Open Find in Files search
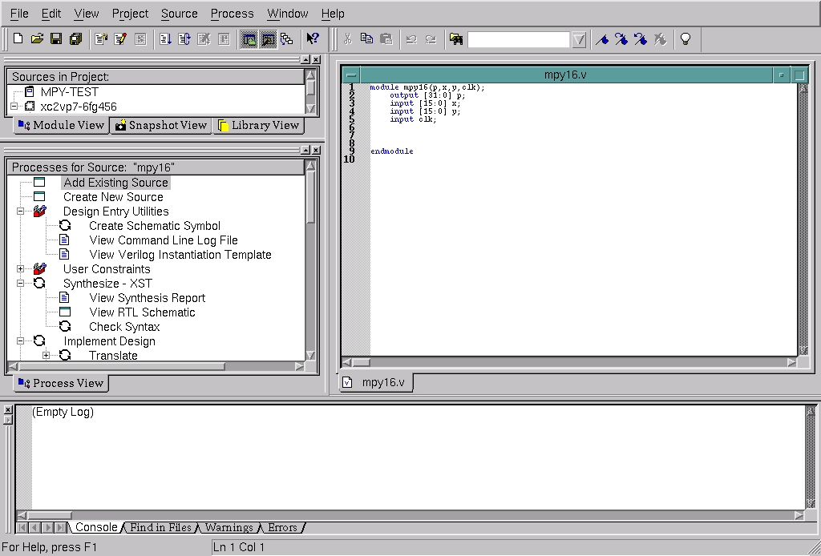Screen dimensions: 821x556 pos(455,38)
